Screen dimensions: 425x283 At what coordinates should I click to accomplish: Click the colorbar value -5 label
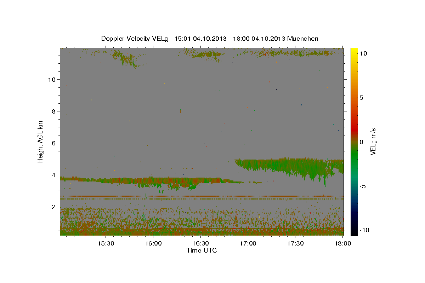[x=363, y=186]
